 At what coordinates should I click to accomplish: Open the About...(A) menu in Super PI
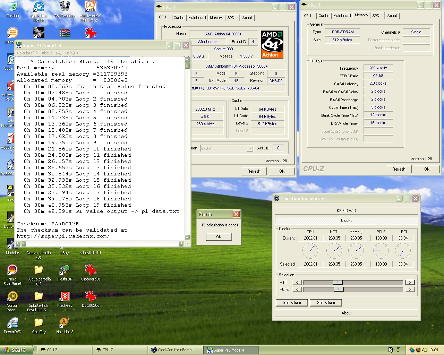[x=51, y=53]
